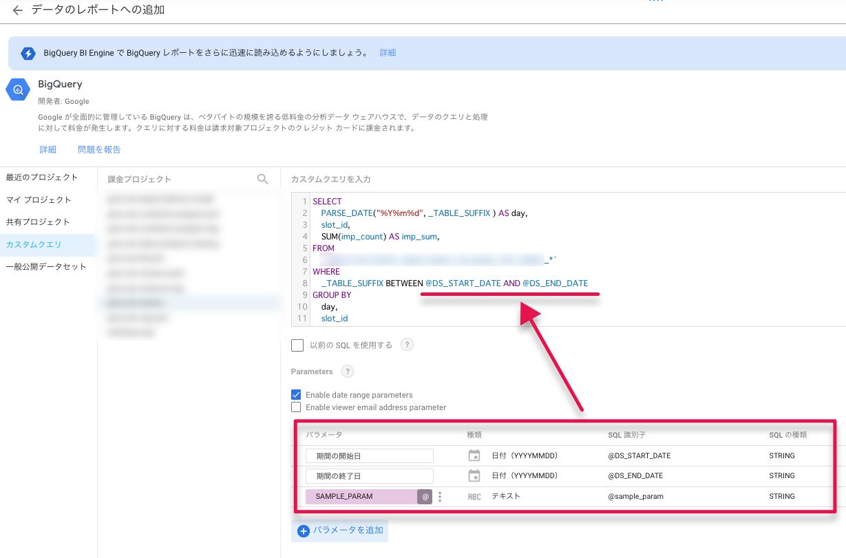This screenshot has width=846, height=558.
Task: Click help icon next to Parameters
Action: (x=348, y=372)
